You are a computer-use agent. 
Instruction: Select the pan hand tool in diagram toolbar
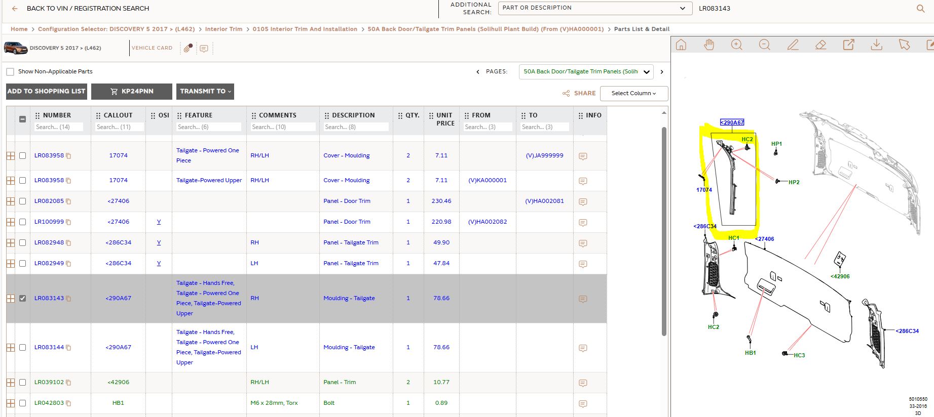[709, 45]
